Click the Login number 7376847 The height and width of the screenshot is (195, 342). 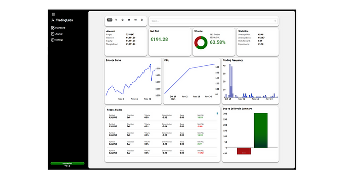click(x=130, y=35)
